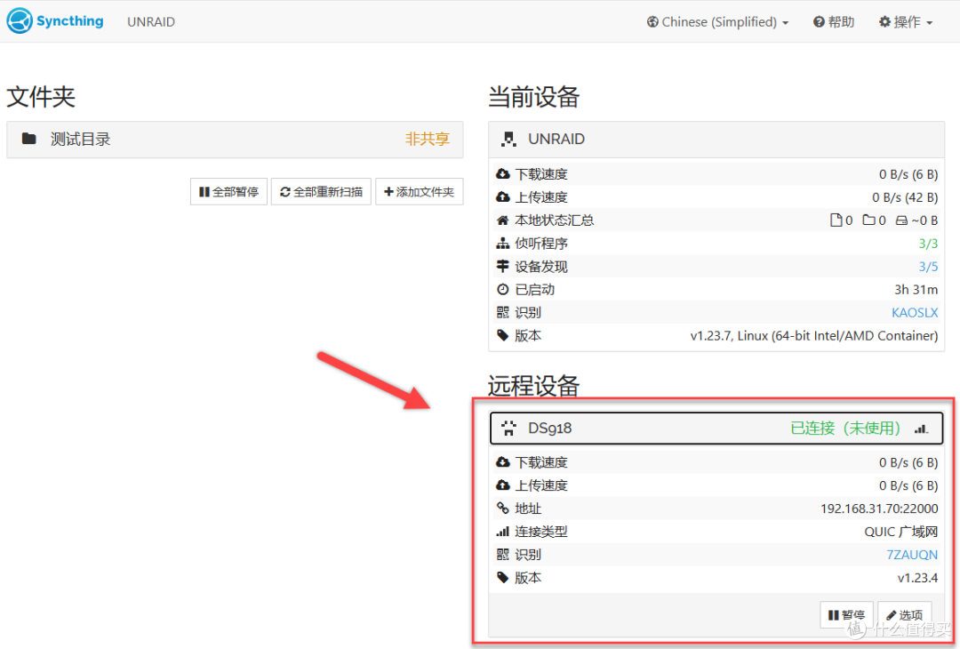Click the clock icon beside 已启动
960x649 pixels.
click(502, 289)
